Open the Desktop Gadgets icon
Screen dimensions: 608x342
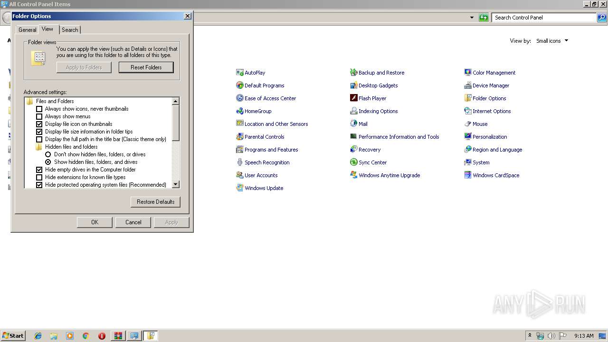point(374,85)
